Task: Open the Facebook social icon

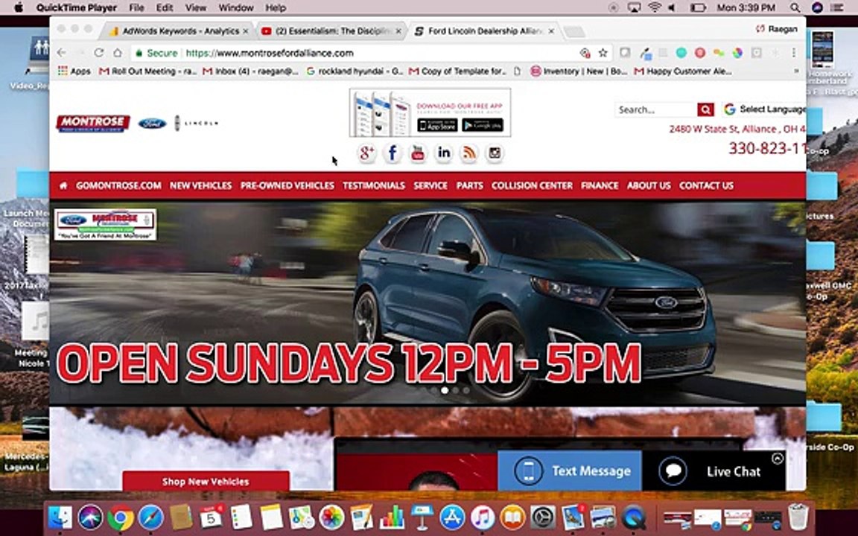Action: (x=393, y=153)
